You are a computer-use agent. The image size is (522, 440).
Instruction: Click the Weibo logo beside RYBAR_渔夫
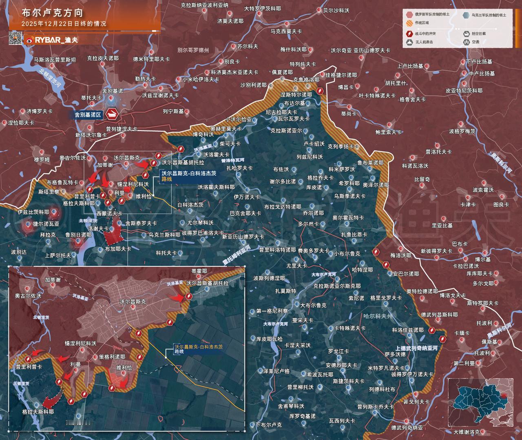click(29, 40)
